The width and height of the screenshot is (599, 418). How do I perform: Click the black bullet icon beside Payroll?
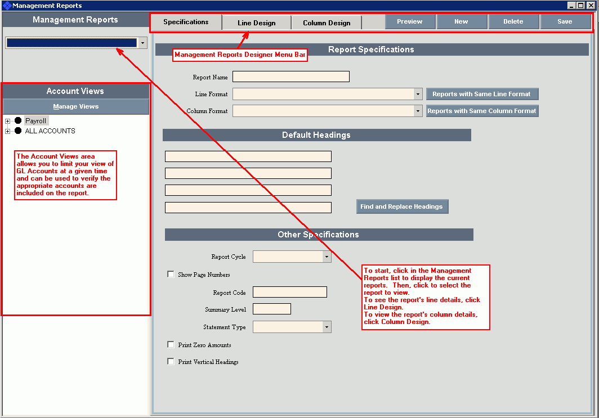[18, 121]
